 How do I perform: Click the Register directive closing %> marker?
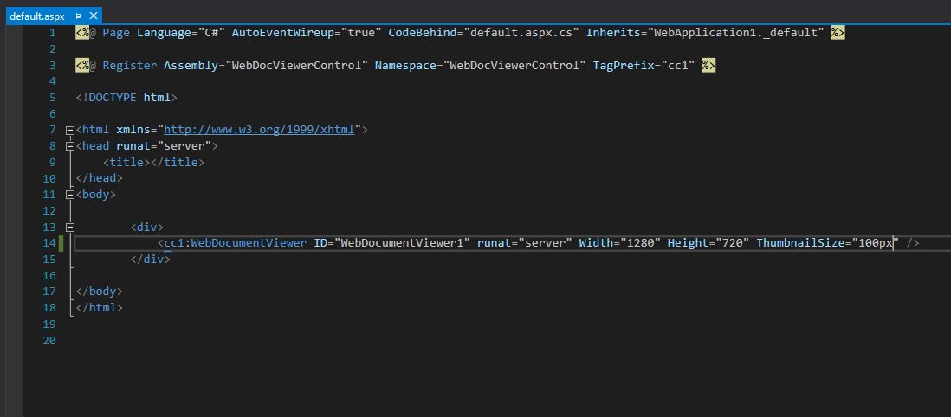[x=708, y=65]
